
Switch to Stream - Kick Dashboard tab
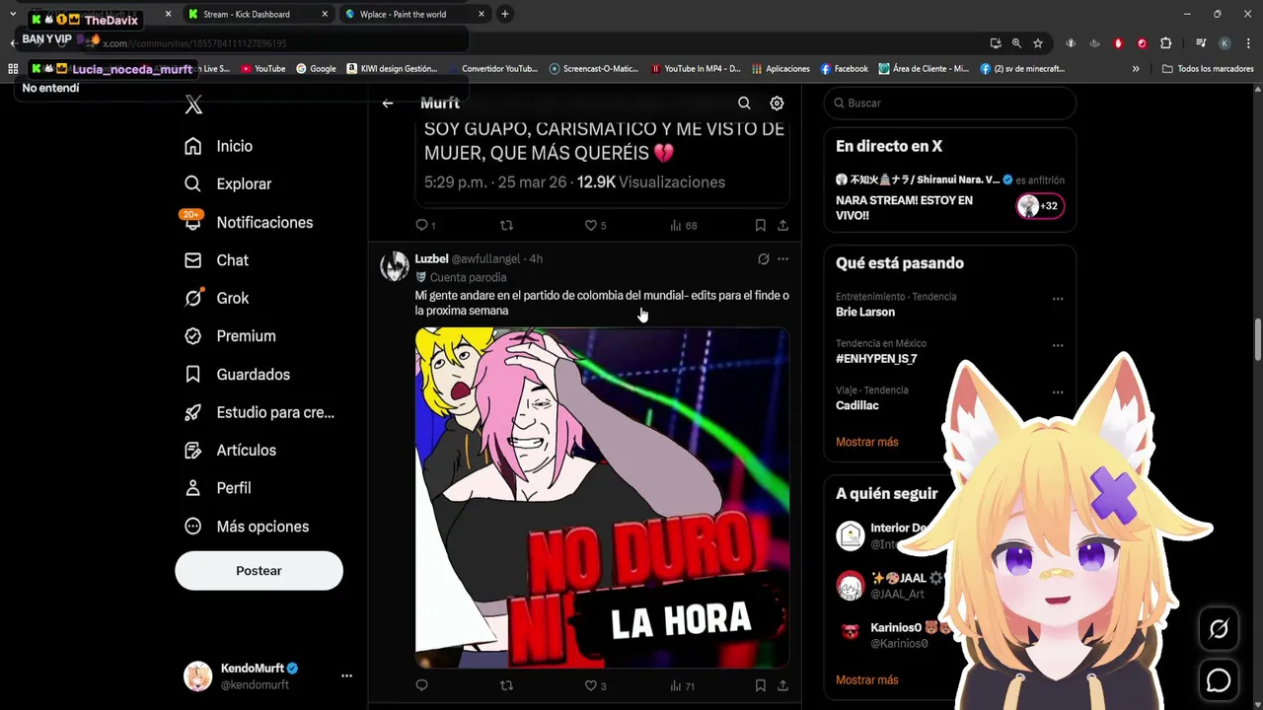coord(258,15)
